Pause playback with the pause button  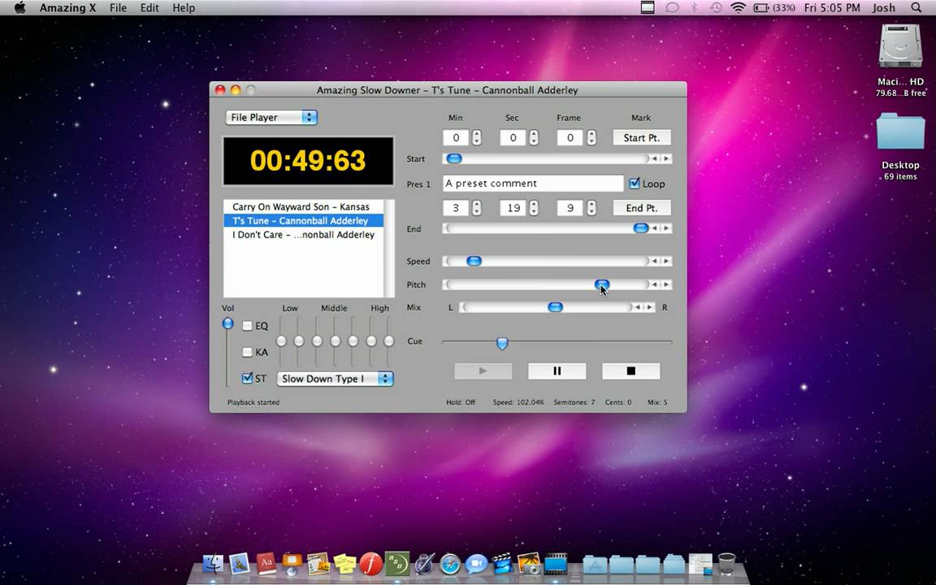pos(557,370)
